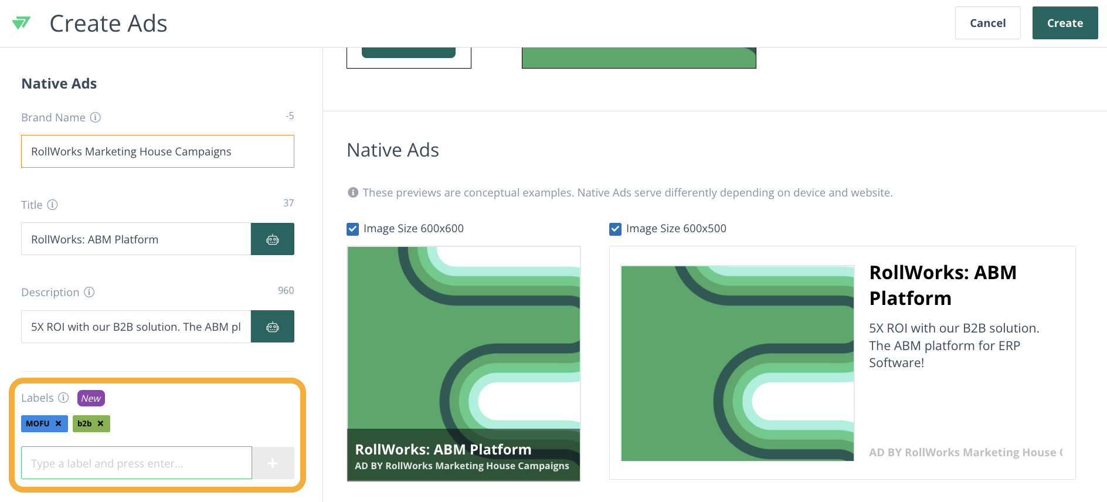The image size is (1107, 502).
Task: Click the 'These previews are conceptual examples' notice
Action: 627,192
